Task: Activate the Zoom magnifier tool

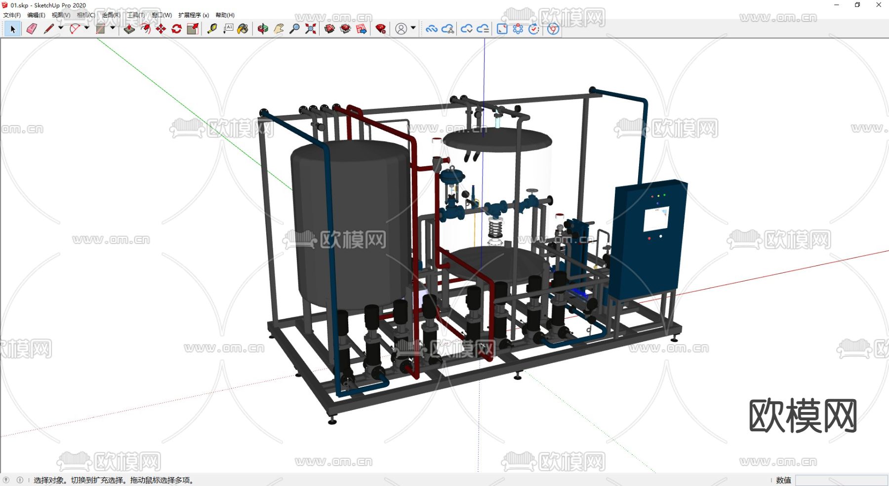Action: click(294, 29)
